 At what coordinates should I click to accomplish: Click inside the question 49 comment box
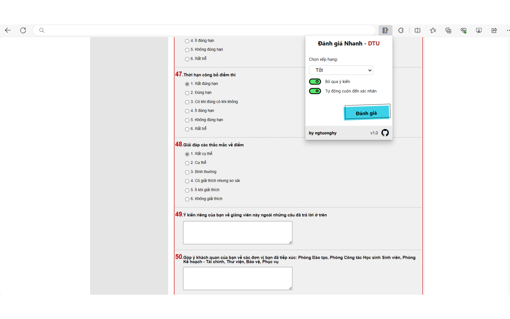point(237,232)
